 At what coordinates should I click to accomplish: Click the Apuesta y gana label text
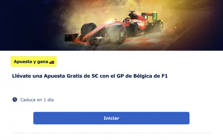click(31, 62)
